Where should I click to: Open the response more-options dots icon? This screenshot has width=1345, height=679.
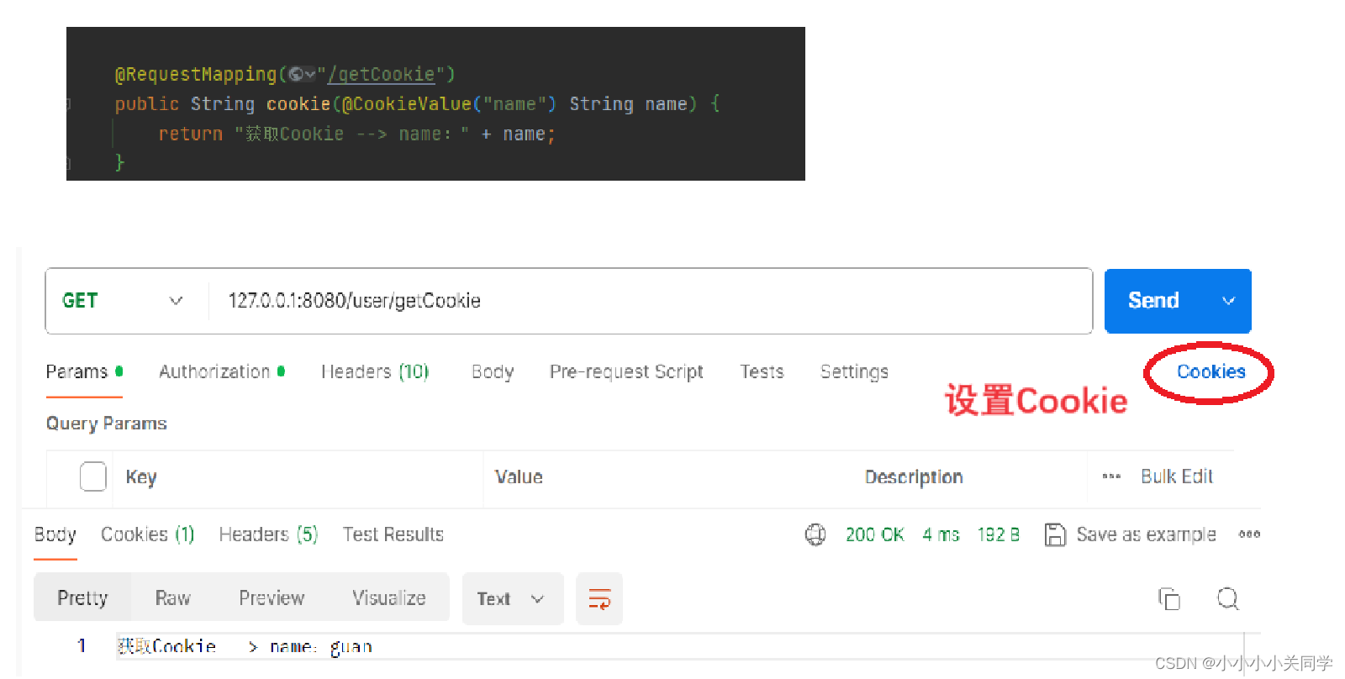point(1249,534)
